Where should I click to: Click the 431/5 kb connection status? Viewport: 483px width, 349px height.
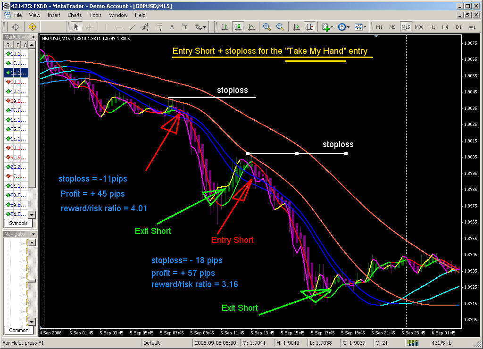point(441,343)
